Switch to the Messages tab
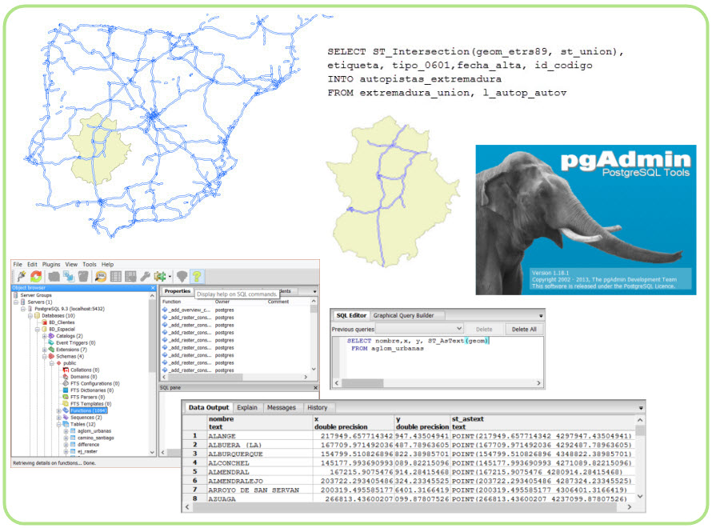712x528 pixels. click(x=281, y=407)
